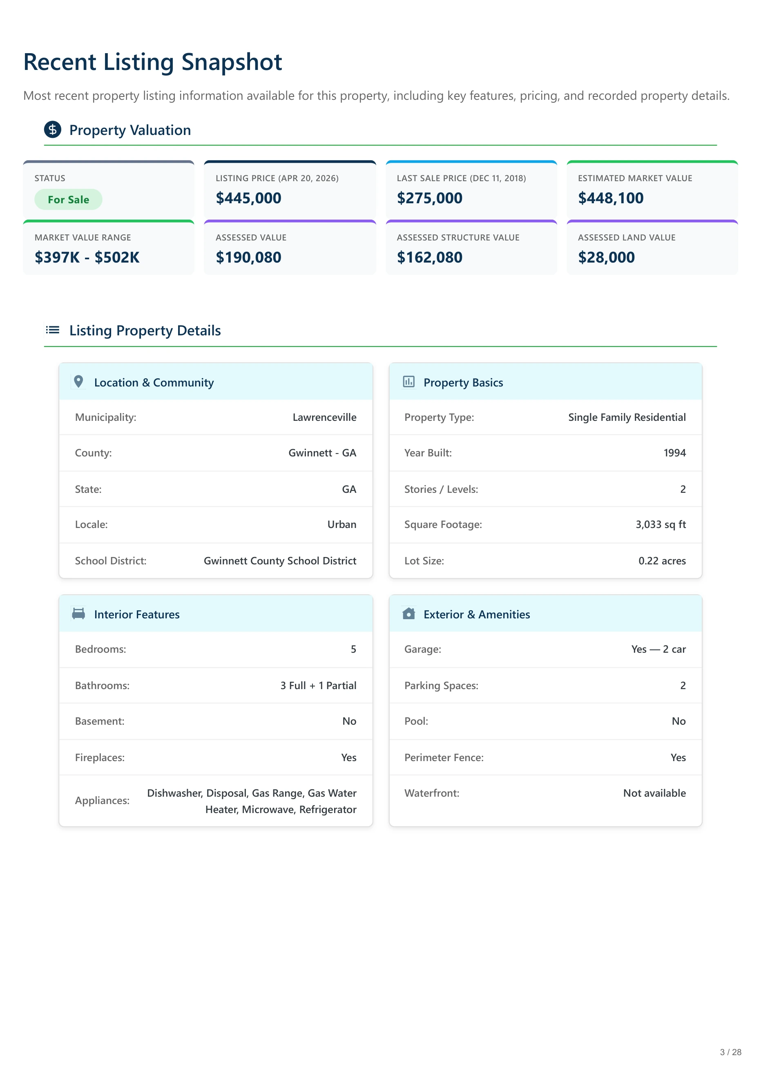Select the Listing Property Details section title
761x1076 pixels.
pyautogui.click(x=145, y=331)
